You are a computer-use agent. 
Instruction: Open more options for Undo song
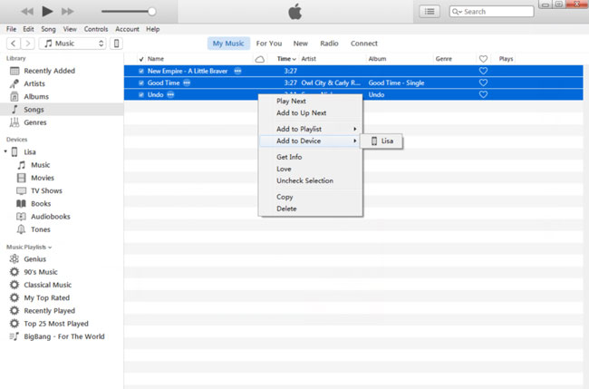(x=170, y=94)
